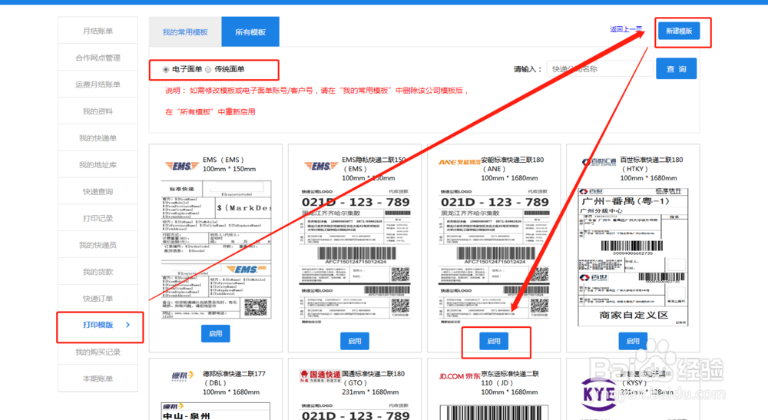Click the 百世标准快递二联180 title text
768x420 pixels.
pyautogui.click(x=651, y=160)
